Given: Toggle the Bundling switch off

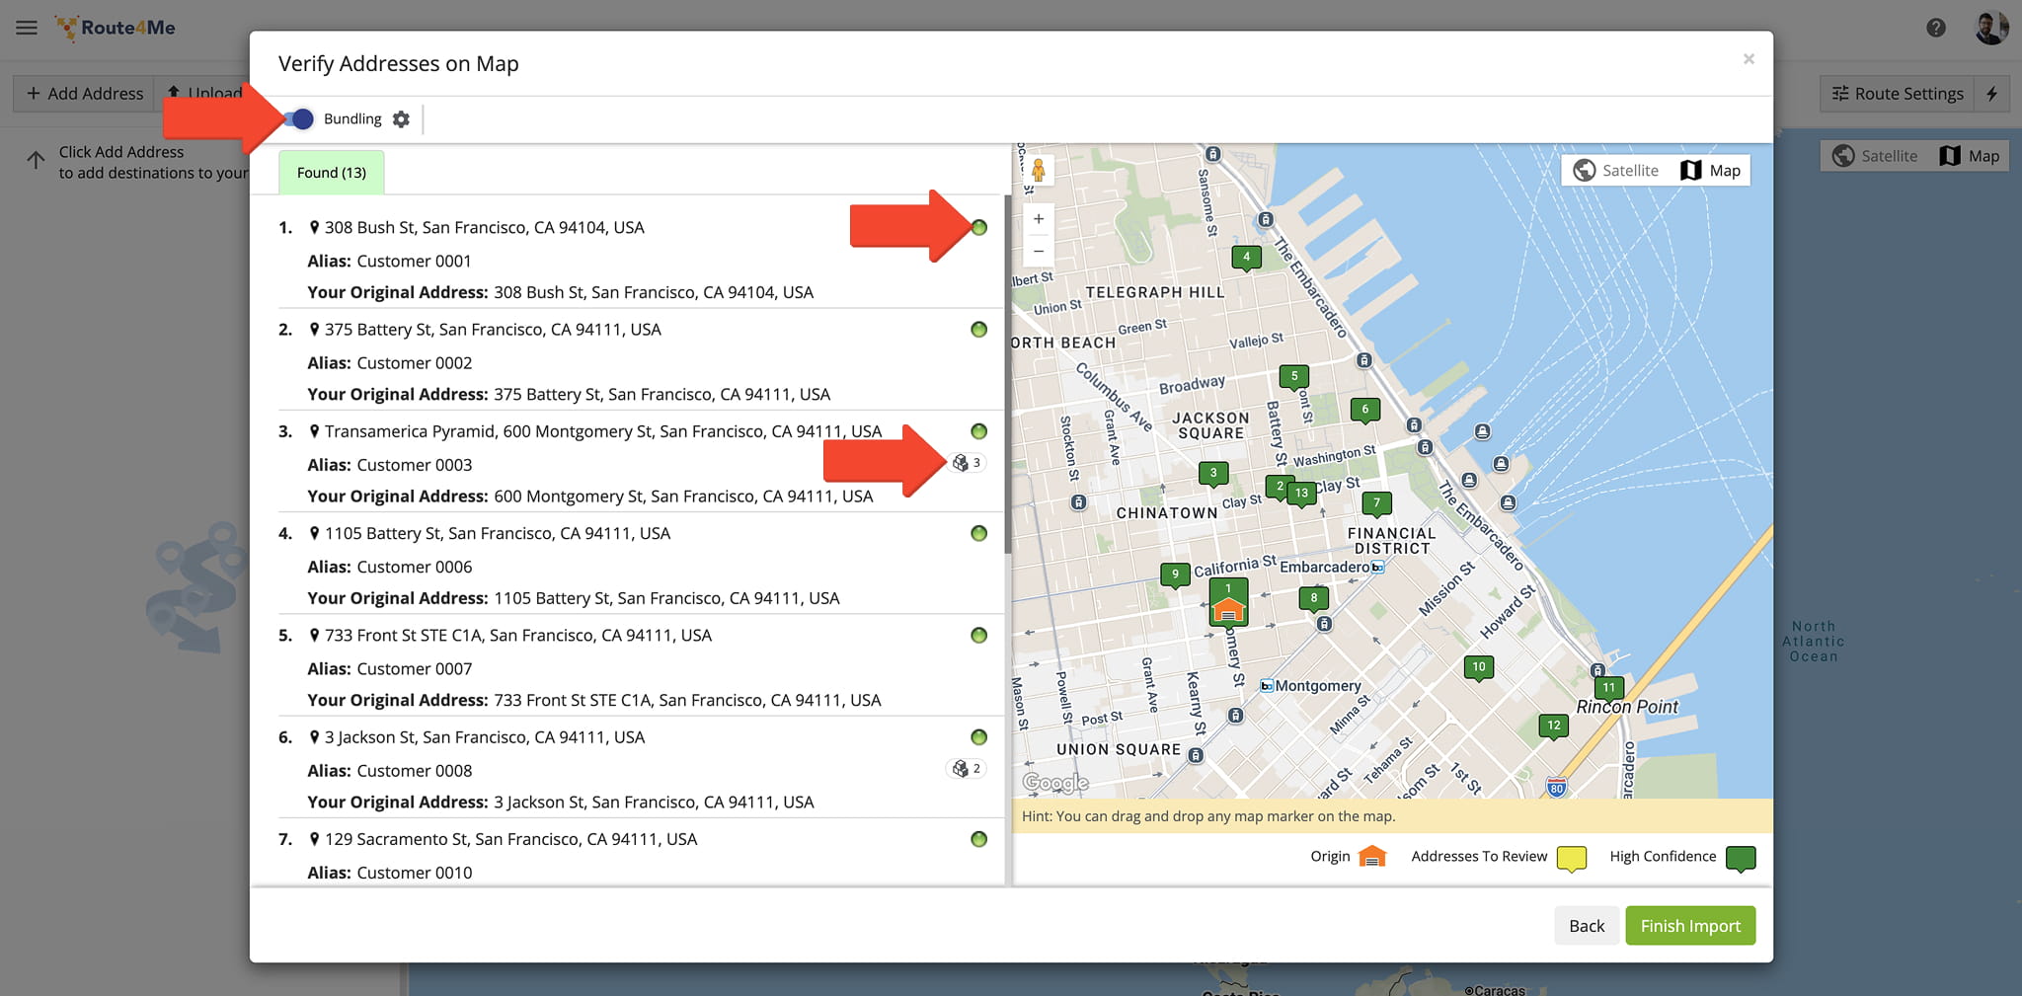Looking at the screenshot, I should (299, 119).
